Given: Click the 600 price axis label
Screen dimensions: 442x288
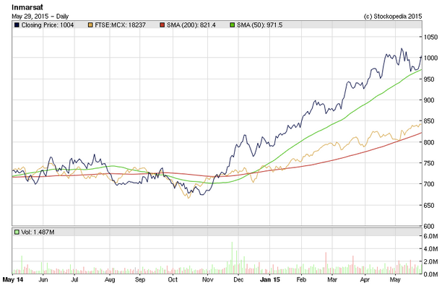Looking at the screenshot, I should tap(429, 226).
